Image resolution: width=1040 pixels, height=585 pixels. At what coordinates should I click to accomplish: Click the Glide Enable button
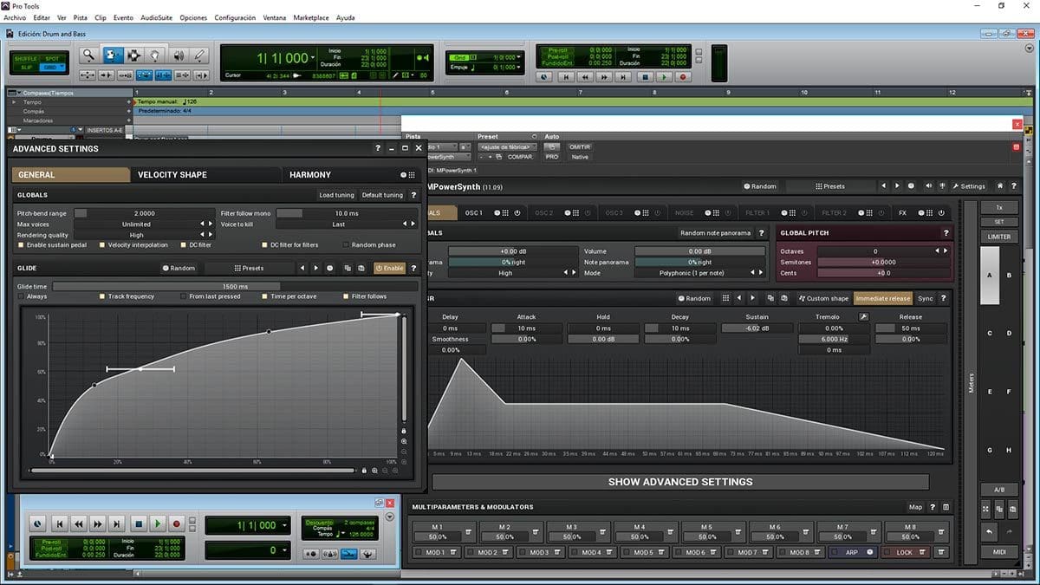coord(390,269)
